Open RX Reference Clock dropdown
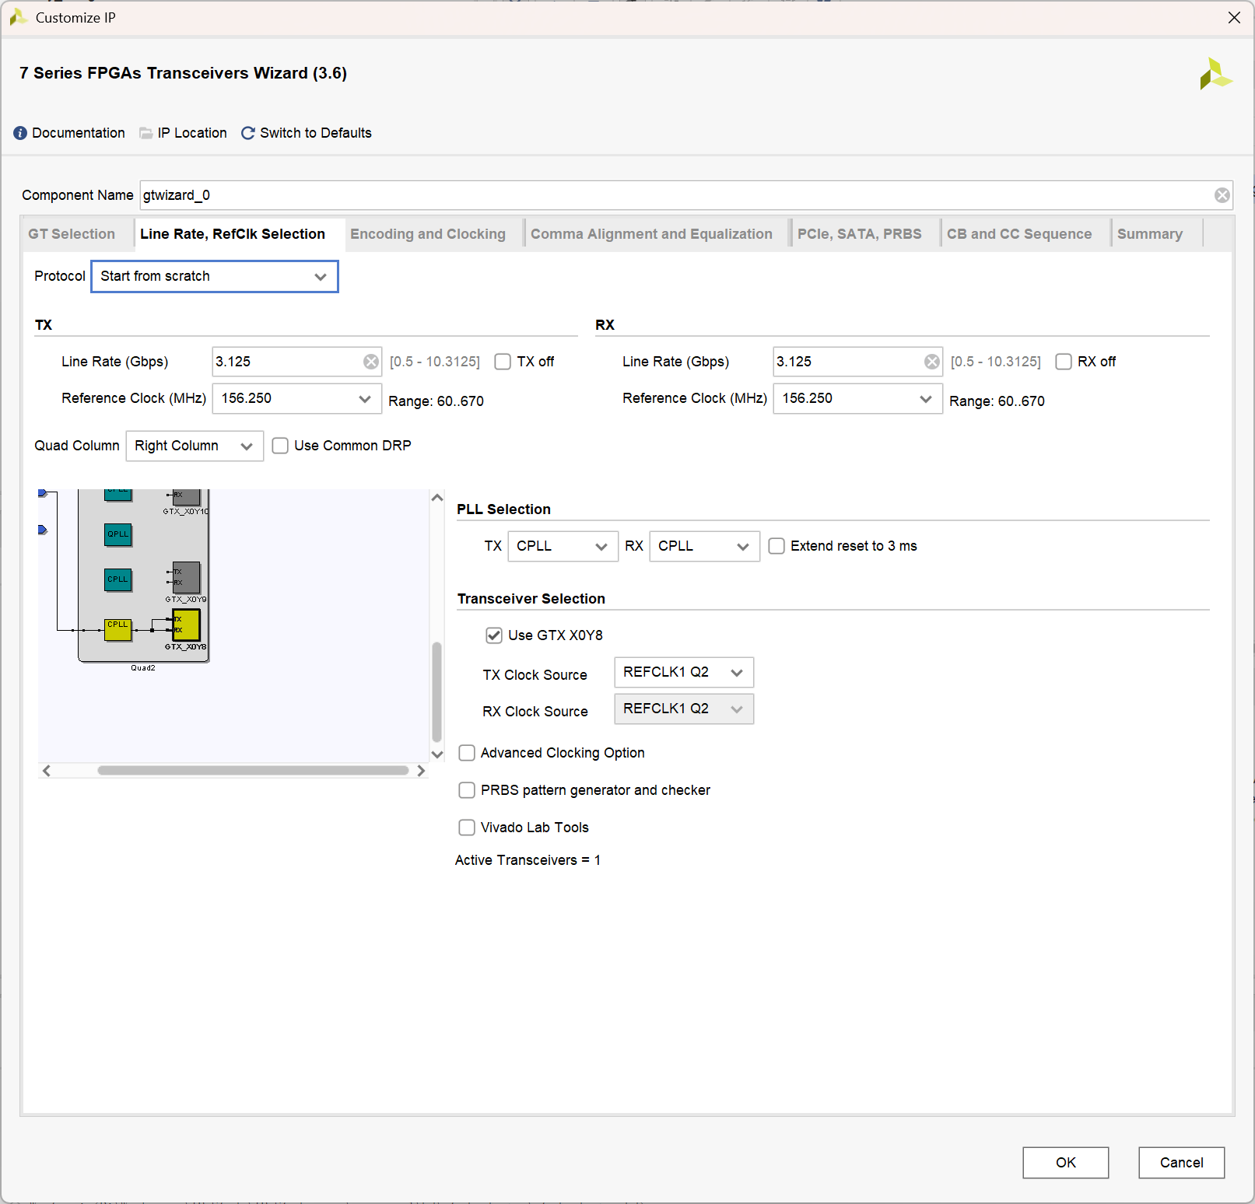 click(x=858, y=399)
